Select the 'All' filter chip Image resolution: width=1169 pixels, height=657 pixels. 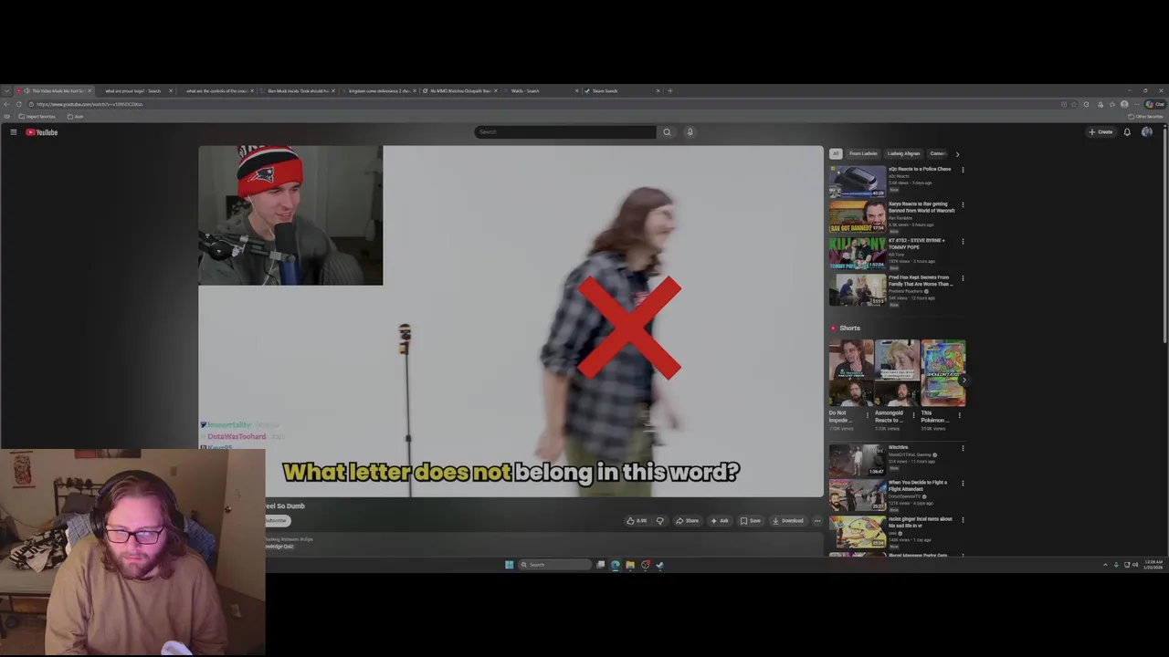point(835,153)
